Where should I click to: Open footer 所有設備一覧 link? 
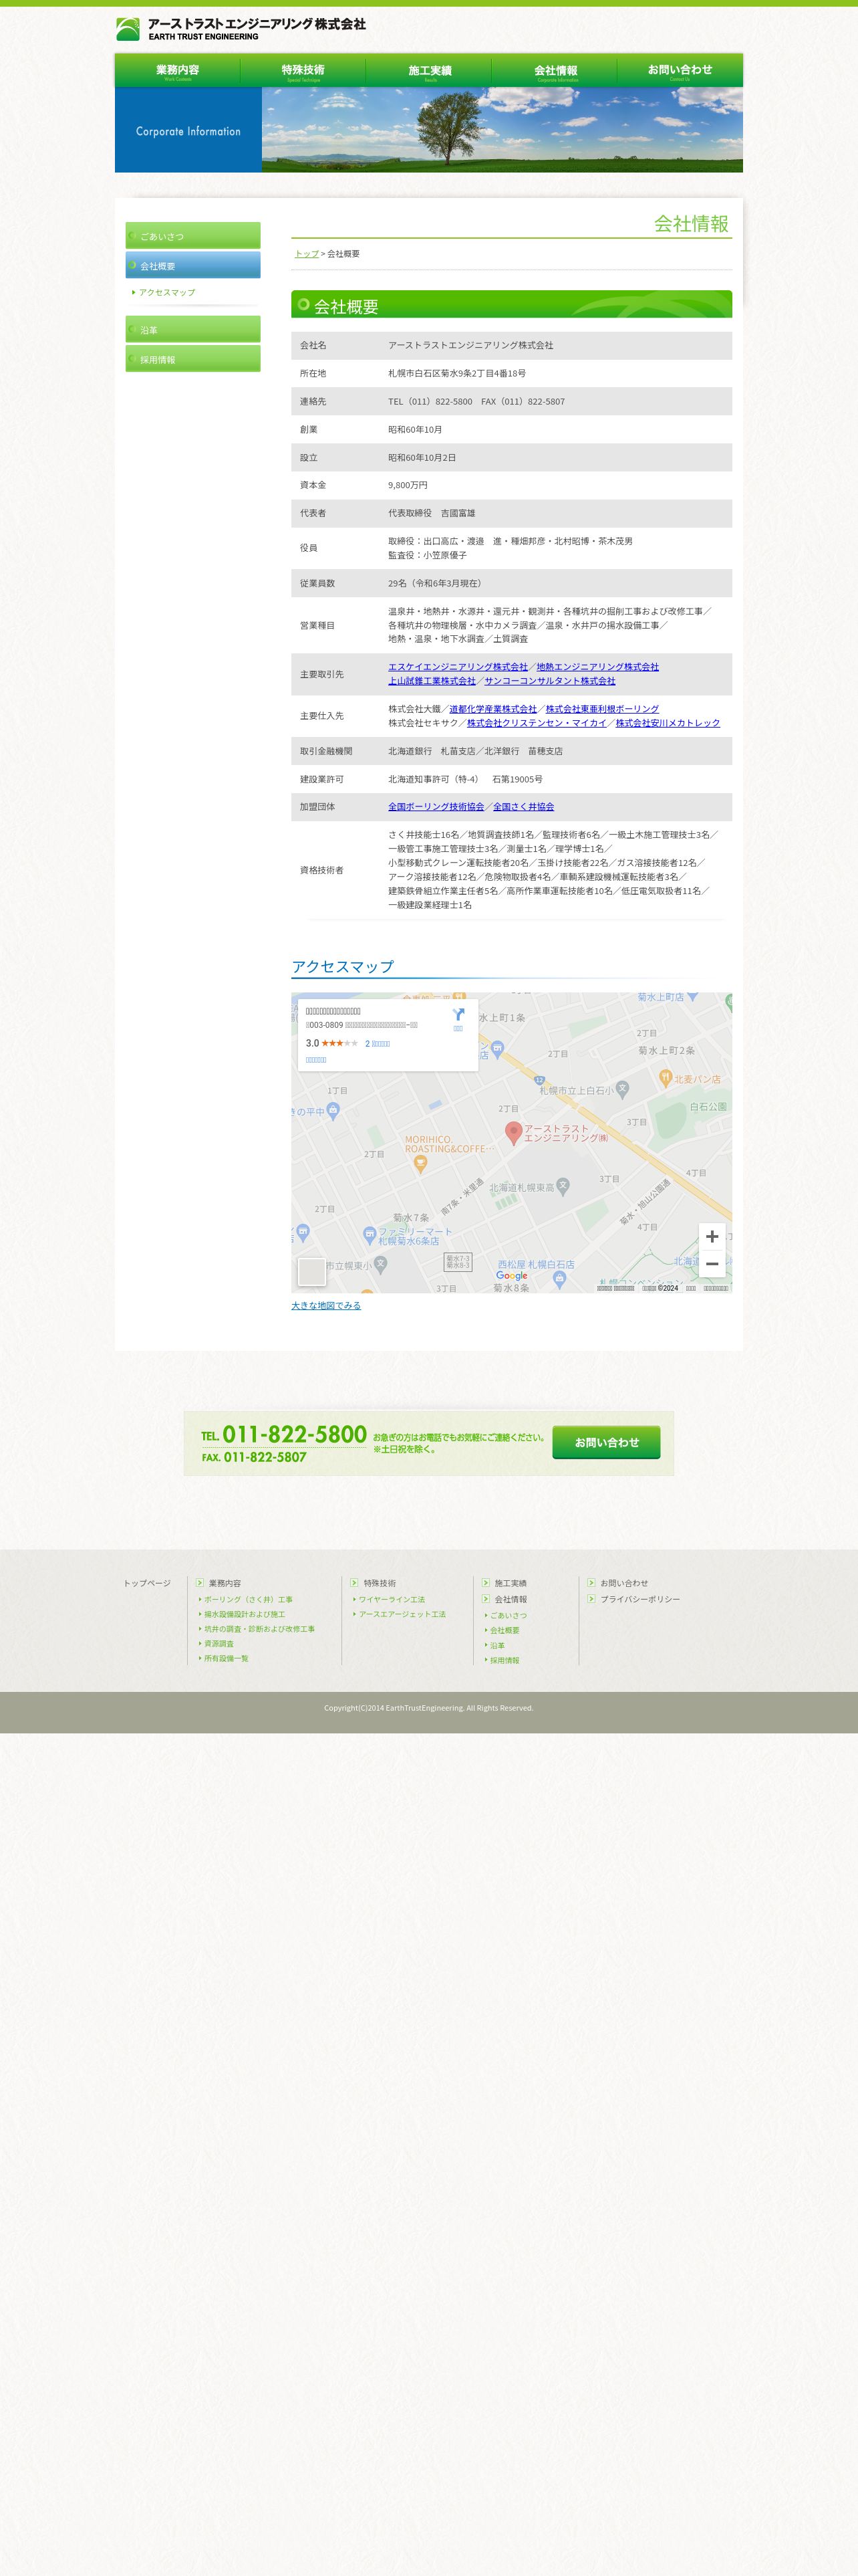click(x=226, y=1658)
